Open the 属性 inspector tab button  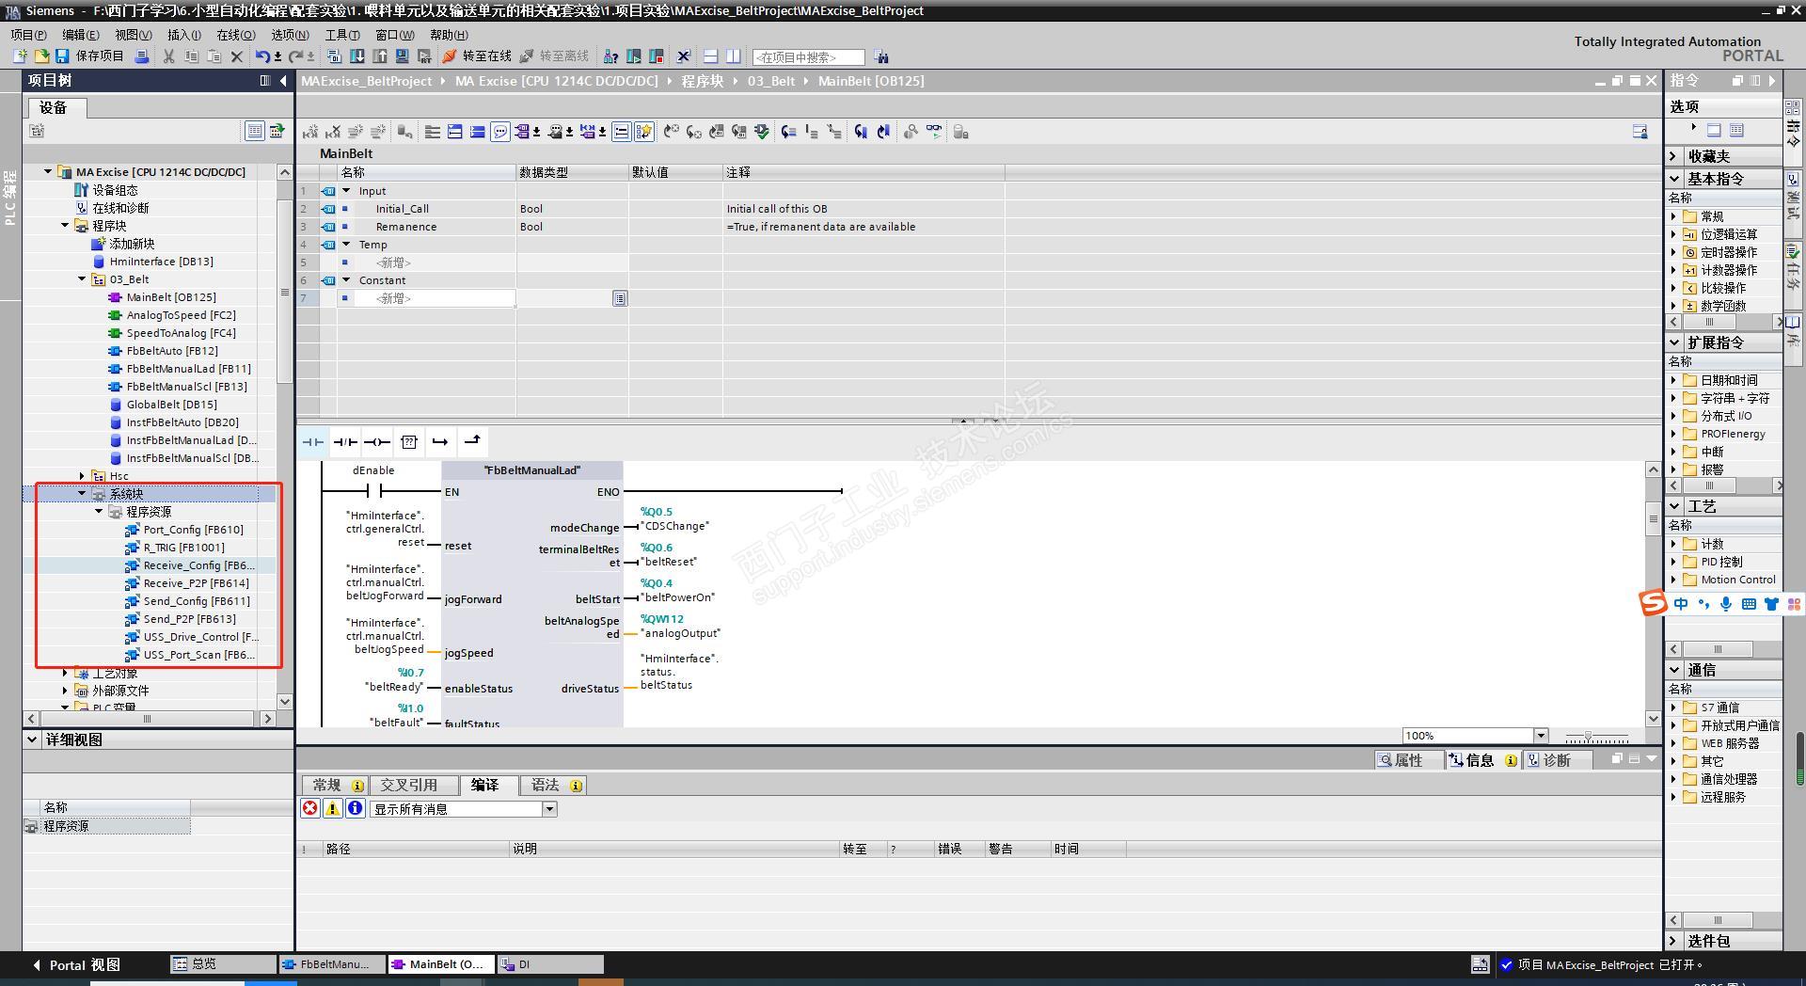click(1407, 760)
